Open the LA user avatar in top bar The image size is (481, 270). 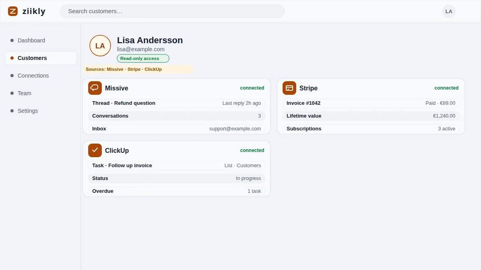[x=449, y=11]
